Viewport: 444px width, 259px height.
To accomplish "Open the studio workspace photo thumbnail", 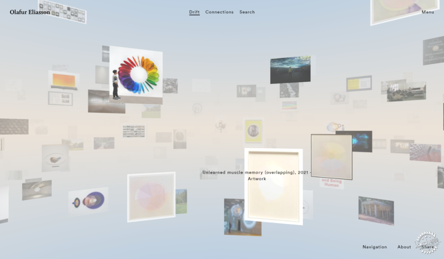I will [406, 92].
